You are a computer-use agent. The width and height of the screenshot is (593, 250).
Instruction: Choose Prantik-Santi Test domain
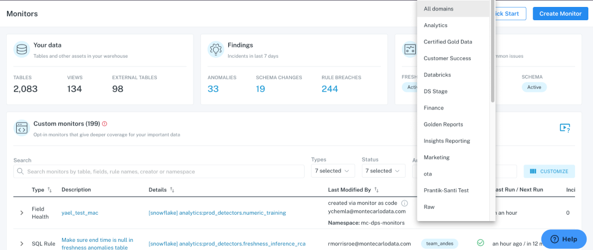(x=453, y=191)
